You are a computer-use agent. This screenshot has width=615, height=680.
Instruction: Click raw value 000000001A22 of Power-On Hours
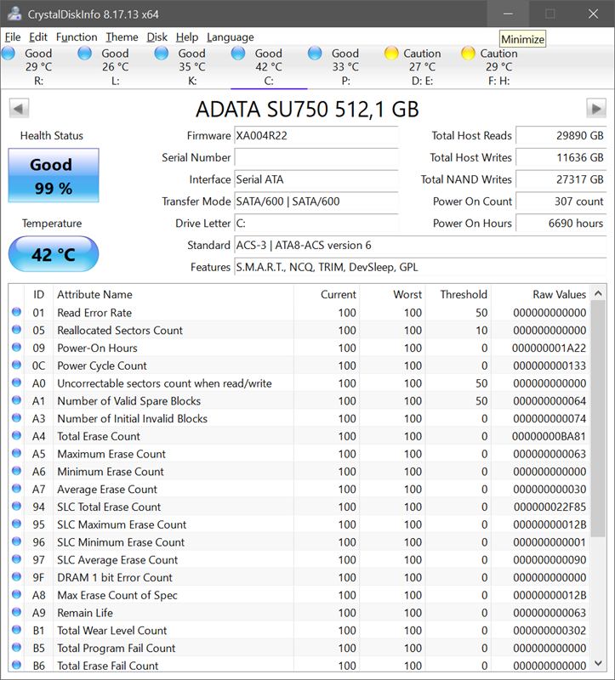[549, 348]
